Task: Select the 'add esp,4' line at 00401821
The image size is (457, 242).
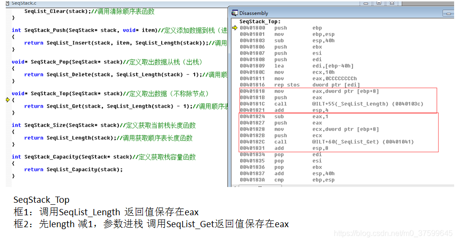Action: tap(284, 110)
